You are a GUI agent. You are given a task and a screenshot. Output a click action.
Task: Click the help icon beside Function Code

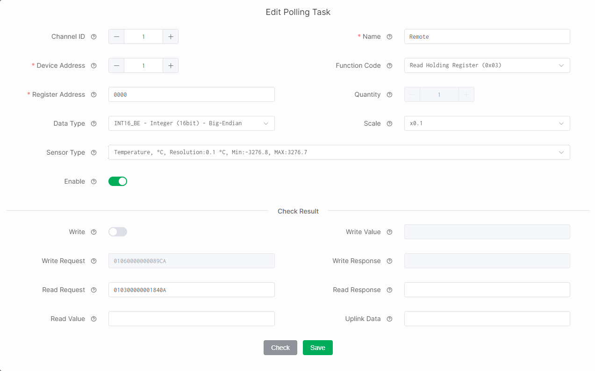coord(389,65)
